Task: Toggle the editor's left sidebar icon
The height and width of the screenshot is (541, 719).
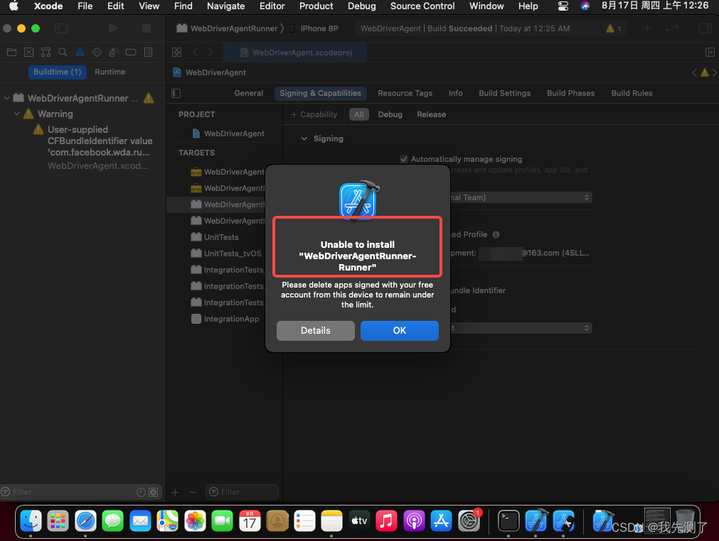Action: [175, 93]
